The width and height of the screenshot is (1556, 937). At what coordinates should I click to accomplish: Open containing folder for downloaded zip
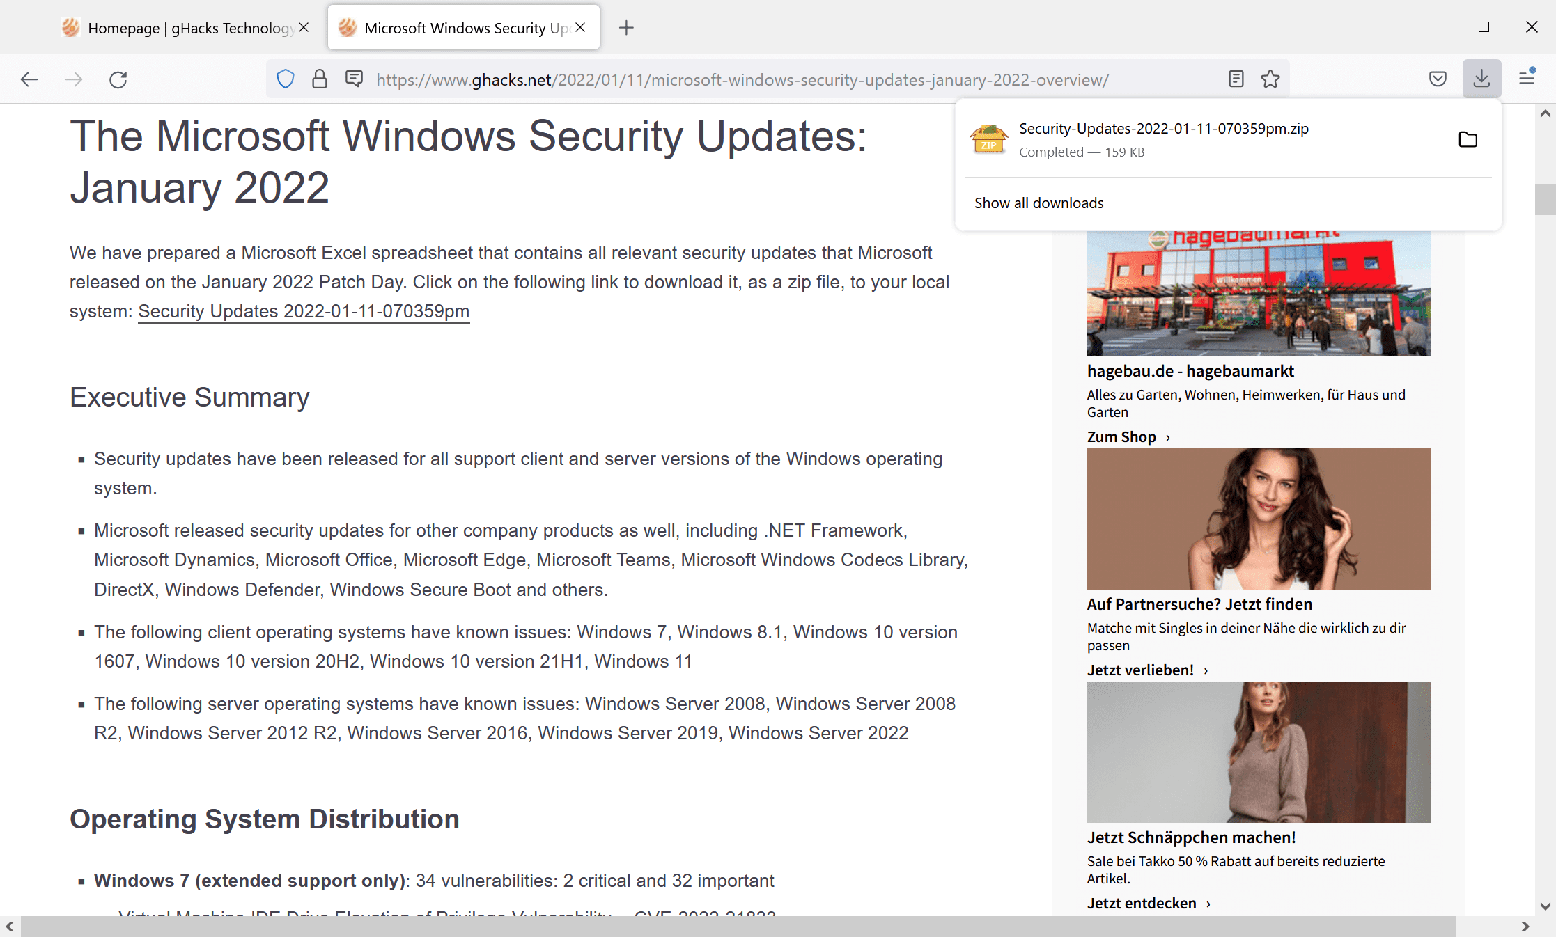tap(1468, 139)
